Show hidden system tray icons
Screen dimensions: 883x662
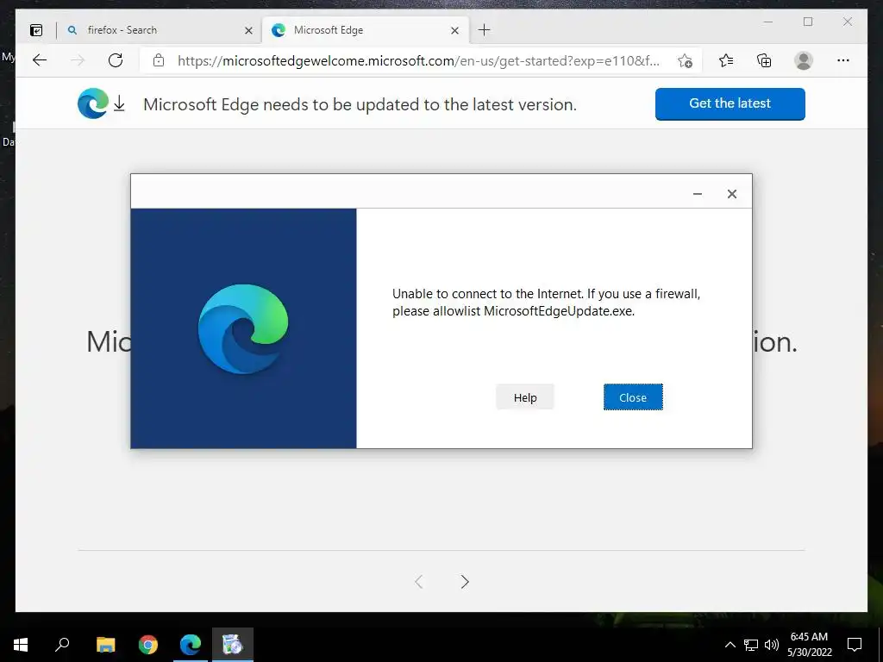tap(730, 645)
